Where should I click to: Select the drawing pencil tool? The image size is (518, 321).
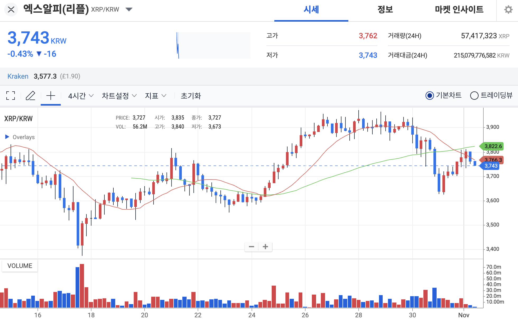point(30,96)
